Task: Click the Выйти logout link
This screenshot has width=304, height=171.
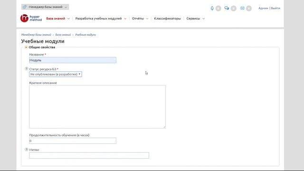Action: (x=275, y=8)
